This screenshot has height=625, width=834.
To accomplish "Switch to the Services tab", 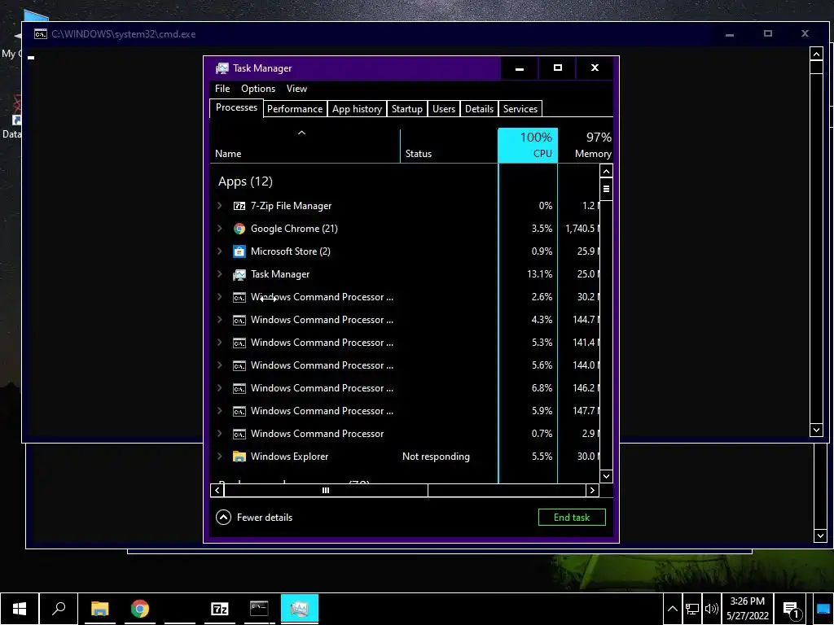I will pos(520,109).
